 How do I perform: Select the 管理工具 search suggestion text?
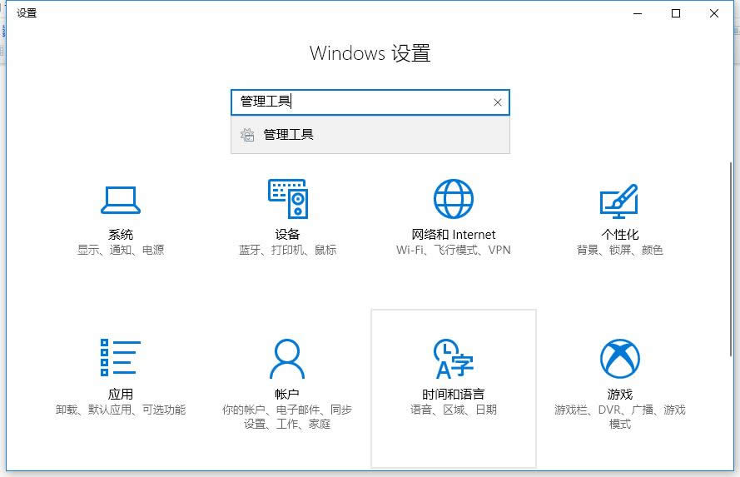tap(289, 135)
